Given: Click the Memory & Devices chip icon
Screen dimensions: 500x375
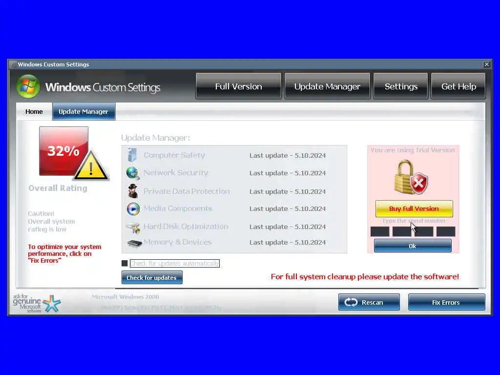Looking at the screenshot, I should pos(134,244).
